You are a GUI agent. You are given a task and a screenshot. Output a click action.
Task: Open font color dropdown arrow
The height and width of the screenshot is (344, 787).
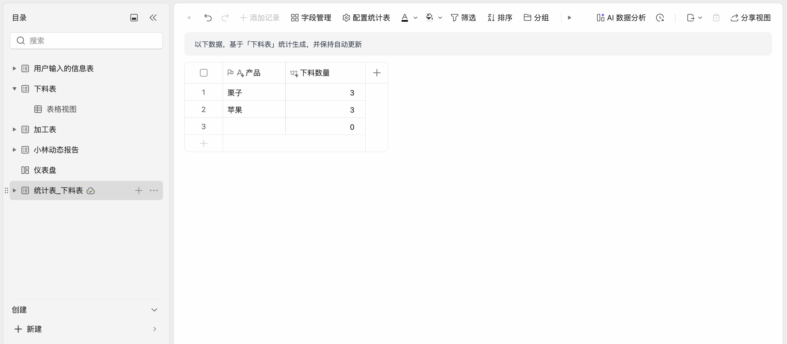pos(415,18)
